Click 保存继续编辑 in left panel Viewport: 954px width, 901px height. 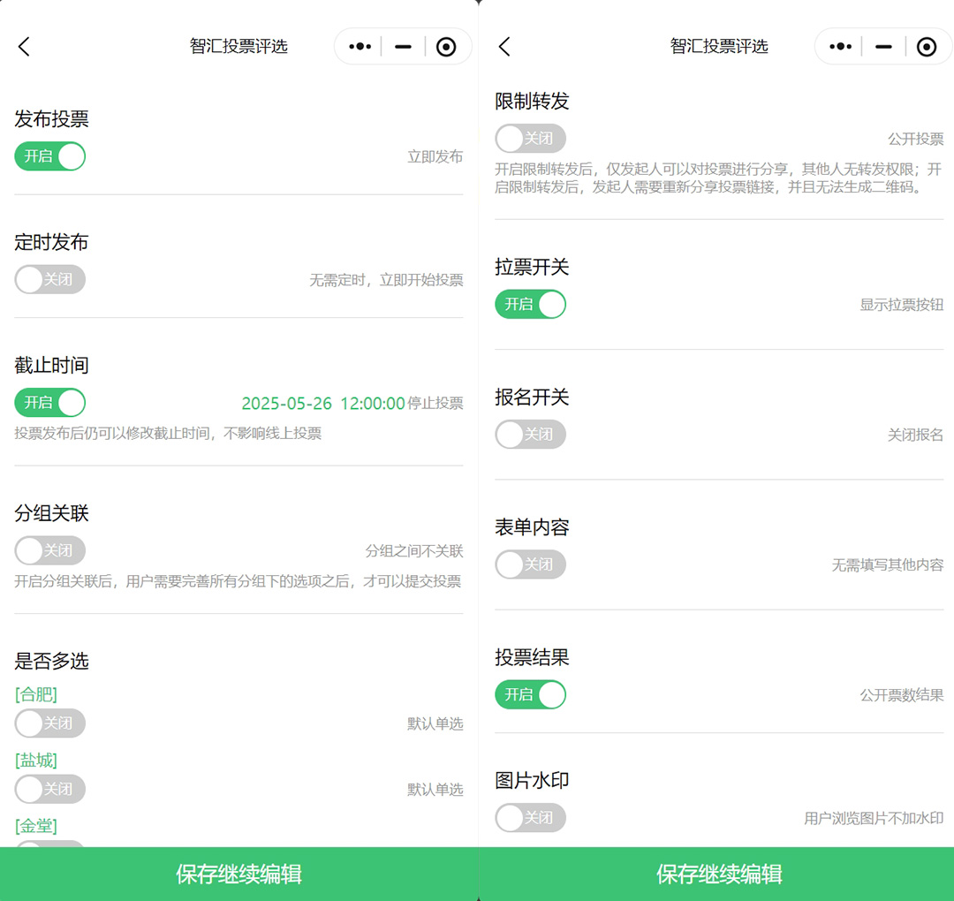point(238,874)
